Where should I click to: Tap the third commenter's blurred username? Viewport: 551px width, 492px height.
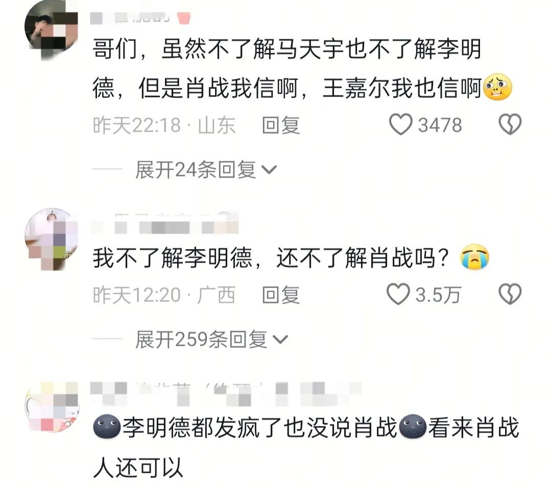[x=226, y=394]
